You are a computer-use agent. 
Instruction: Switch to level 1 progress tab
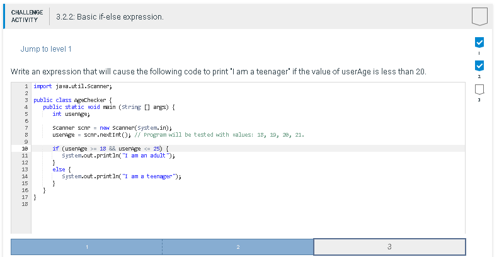pyautogui.click(x=87, y=247)
